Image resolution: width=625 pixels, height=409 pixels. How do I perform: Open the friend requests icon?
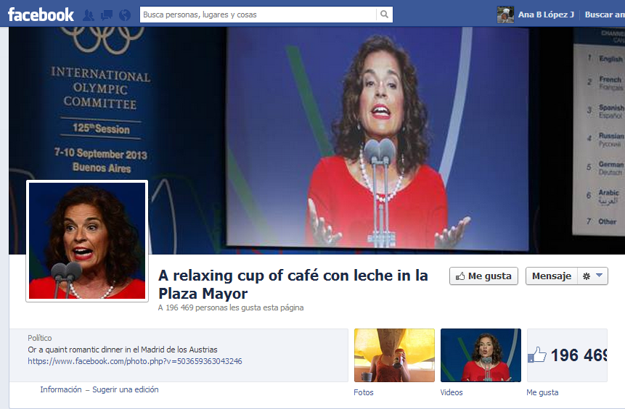tap(89, 15)
